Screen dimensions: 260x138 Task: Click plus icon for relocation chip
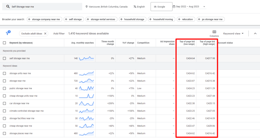point(179,19)
